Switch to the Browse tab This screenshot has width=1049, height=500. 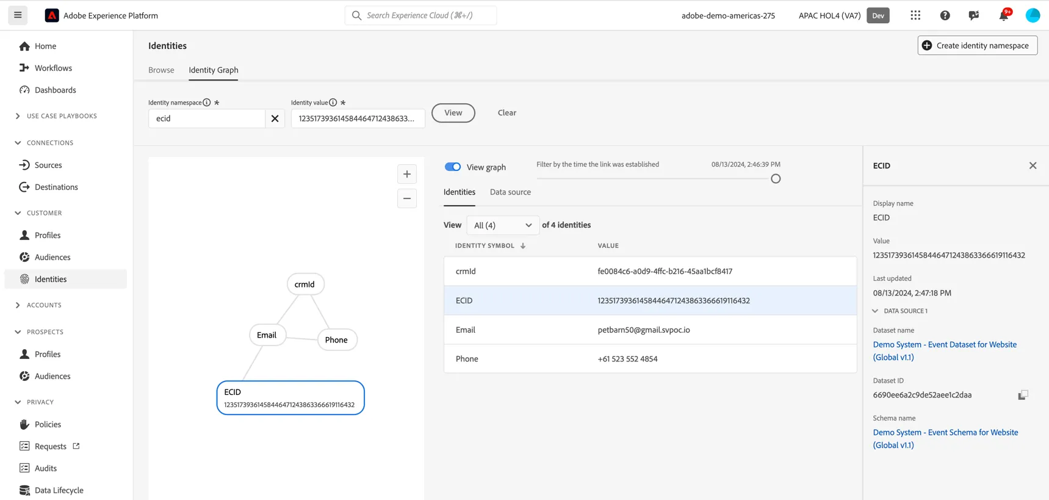coord(161,70)
